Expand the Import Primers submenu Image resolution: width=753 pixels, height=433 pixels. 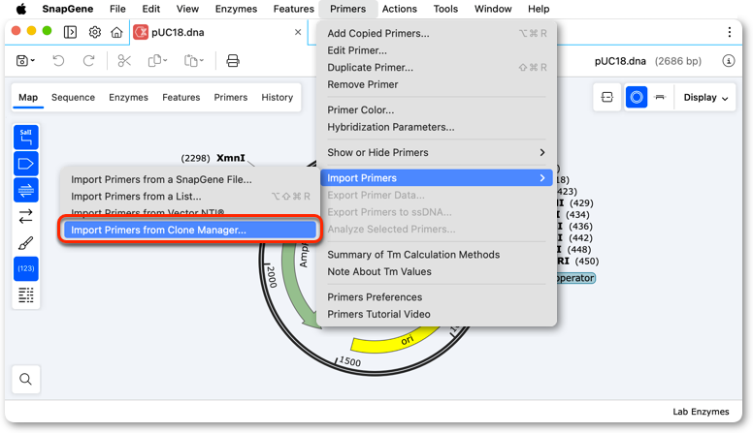point(436,178)
